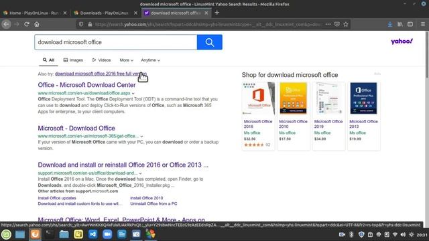Open the Install Office 2010 link
429x241 pixels.
(146, 198)
